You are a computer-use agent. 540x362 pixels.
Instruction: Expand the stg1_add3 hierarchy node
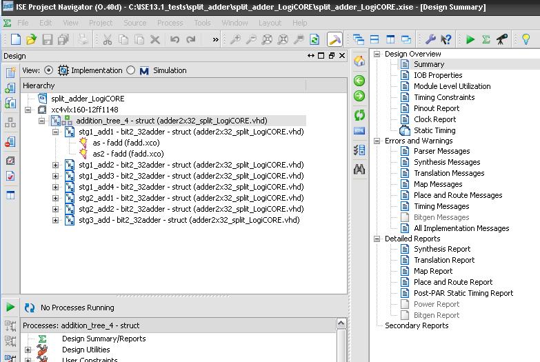click(x=55, y=176)
